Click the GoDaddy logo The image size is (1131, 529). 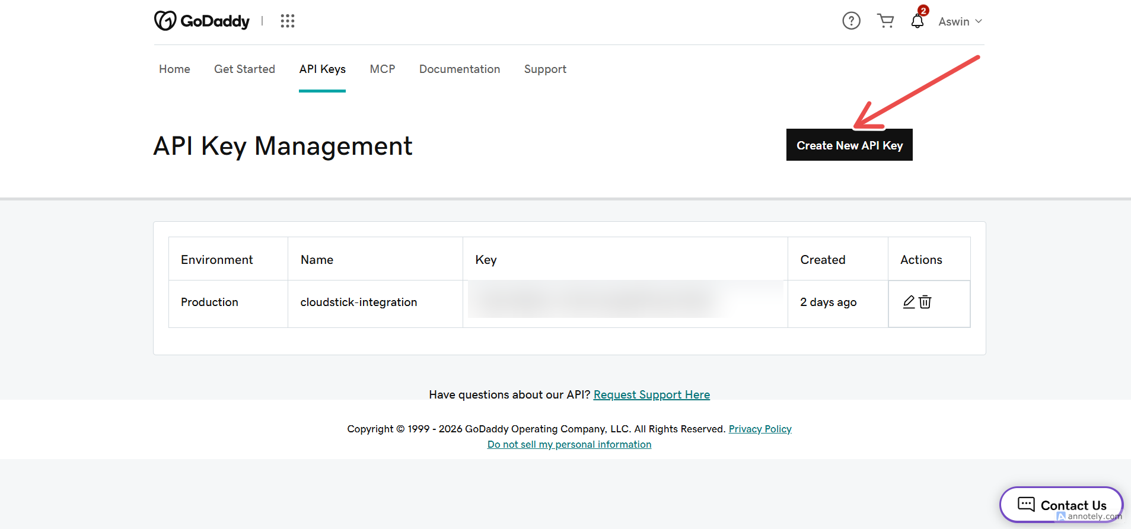tap(202, 21)
